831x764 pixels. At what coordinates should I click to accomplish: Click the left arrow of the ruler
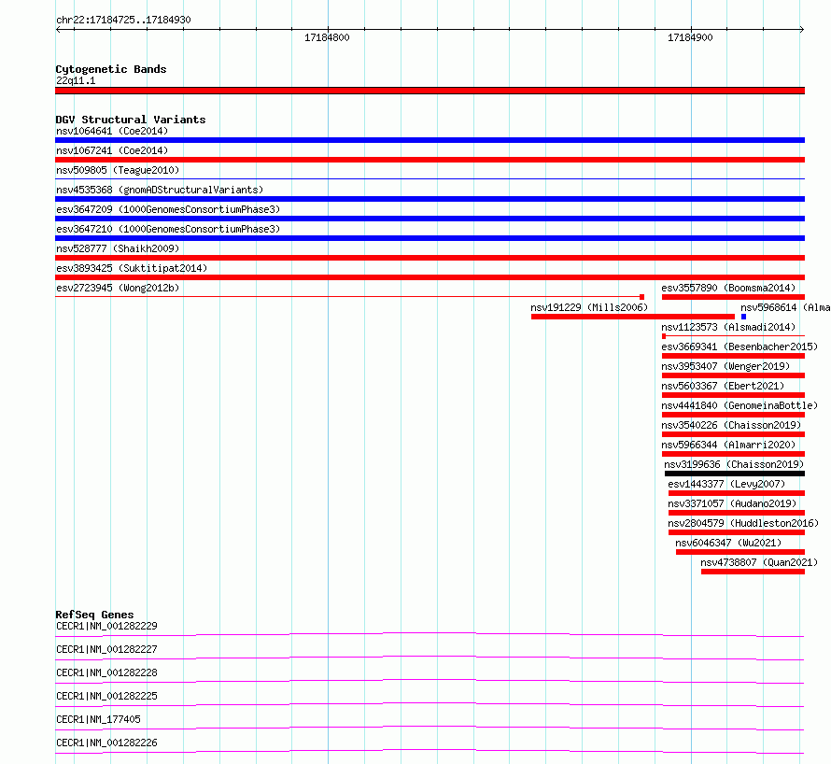(x=58, y=30)
